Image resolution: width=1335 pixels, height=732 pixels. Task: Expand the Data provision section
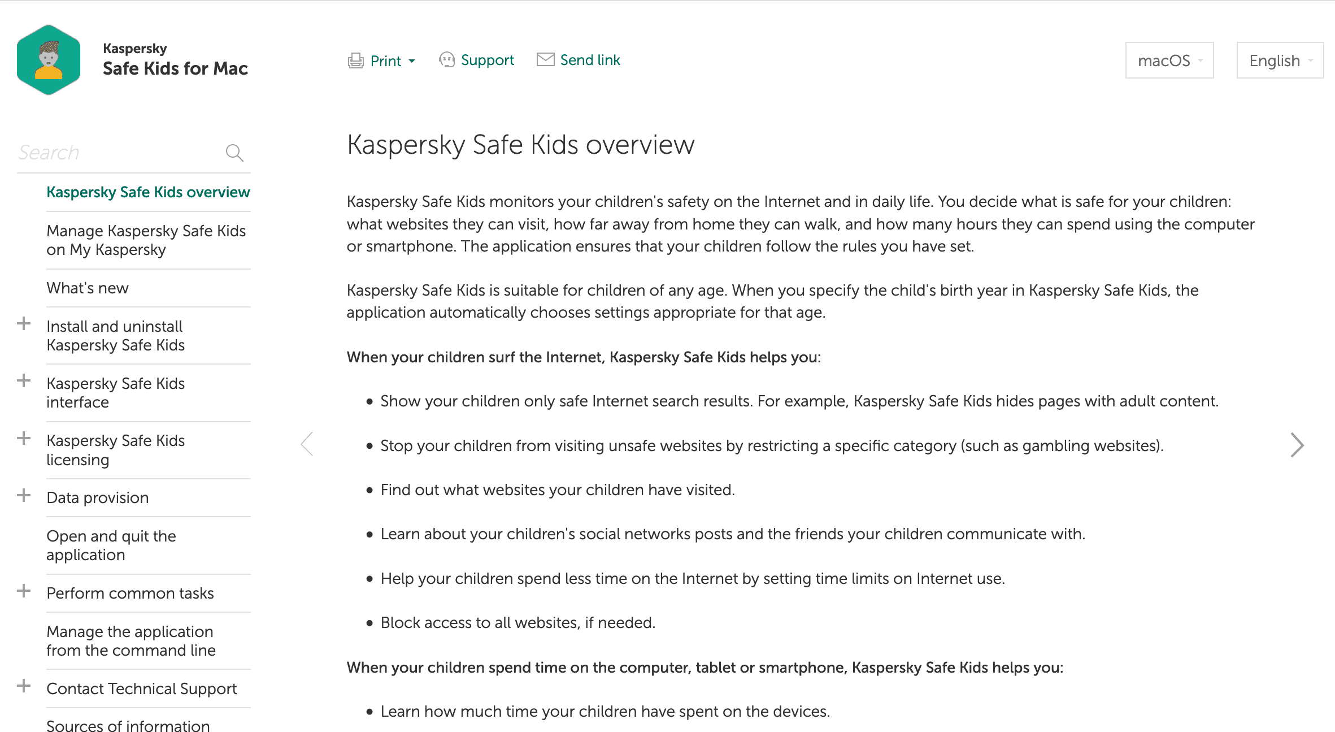(24, 496)
